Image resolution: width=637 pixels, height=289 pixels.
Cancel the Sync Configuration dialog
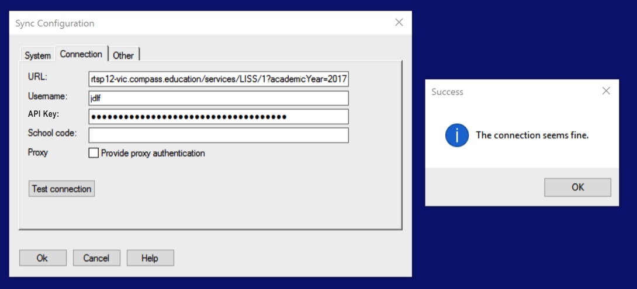[96, 257]
